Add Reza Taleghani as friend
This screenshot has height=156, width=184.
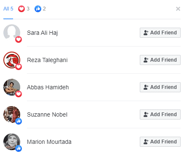point(160,60)
